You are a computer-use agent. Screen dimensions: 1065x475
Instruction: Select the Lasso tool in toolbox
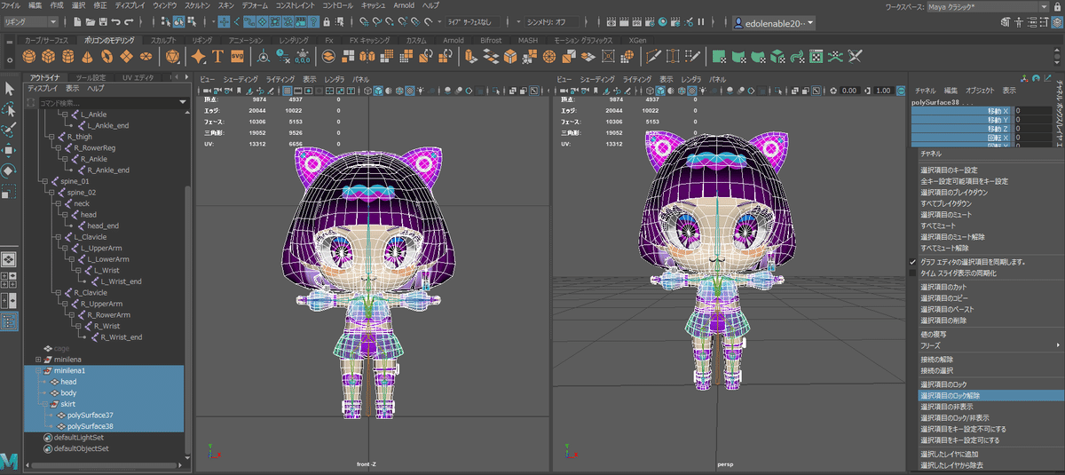(9, 109)
